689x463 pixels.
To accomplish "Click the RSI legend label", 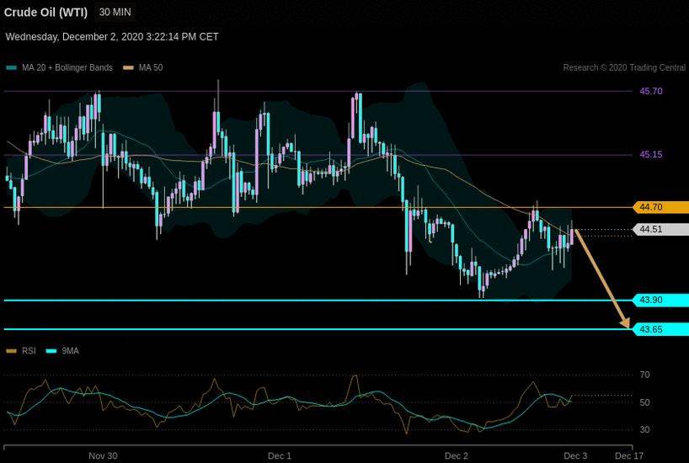I will click(29, 351).
